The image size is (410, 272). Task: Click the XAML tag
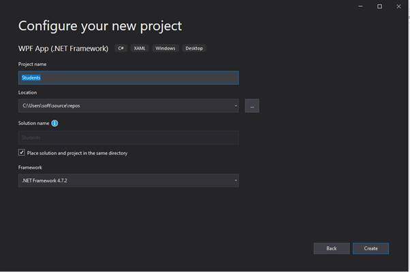point(140,48)
